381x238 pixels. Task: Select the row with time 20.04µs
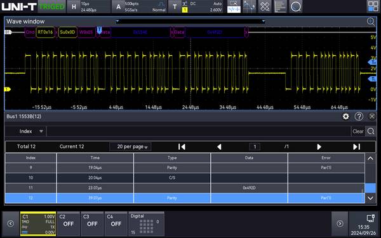pyautogui.click(x=185, y=178)
